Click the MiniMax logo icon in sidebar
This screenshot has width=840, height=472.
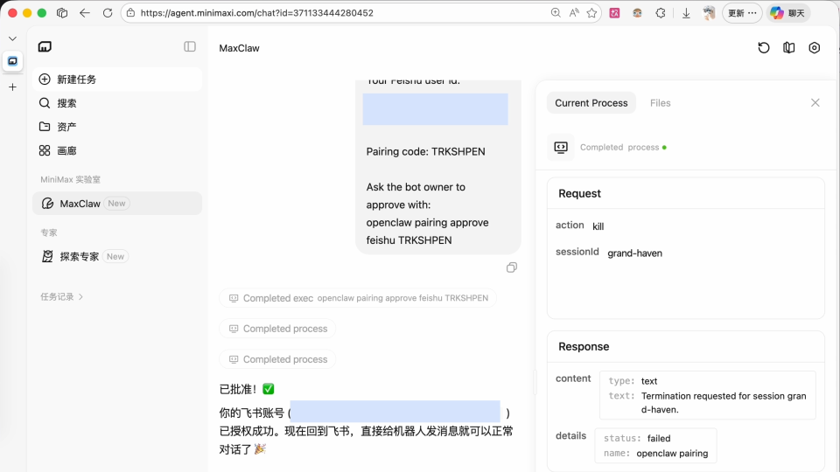click(45, 47)
